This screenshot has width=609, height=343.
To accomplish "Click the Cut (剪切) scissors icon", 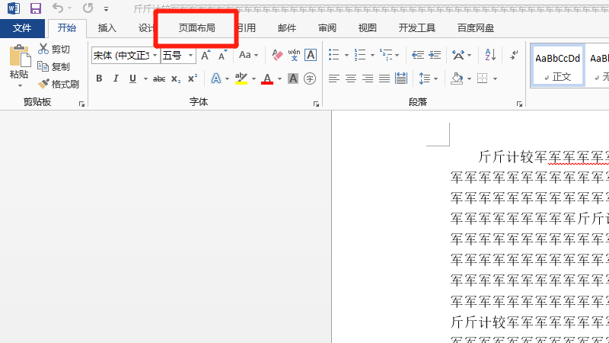I will (44, 50).
